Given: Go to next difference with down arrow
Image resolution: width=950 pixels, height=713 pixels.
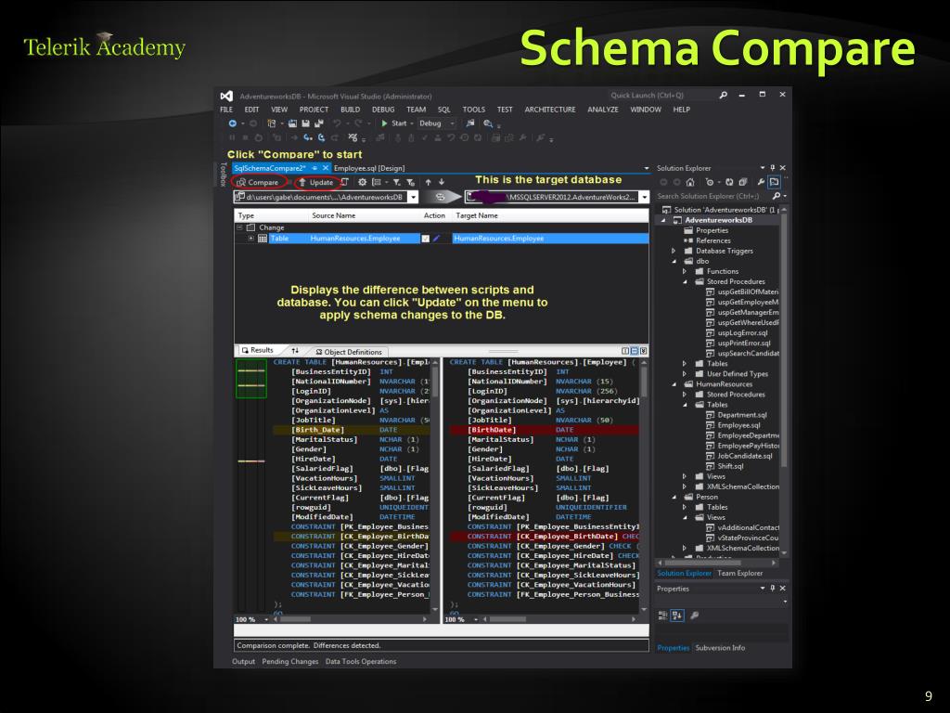Looking at the screenshot, I should pyautogui.click(x=442, y=182).
